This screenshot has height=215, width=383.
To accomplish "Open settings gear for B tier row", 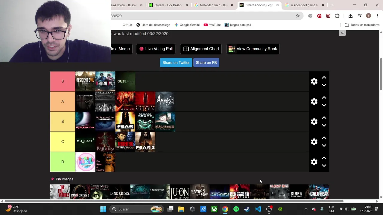I will (314, 122).
